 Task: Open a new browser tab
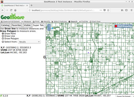pyautogui.click(x=32, y=5)
